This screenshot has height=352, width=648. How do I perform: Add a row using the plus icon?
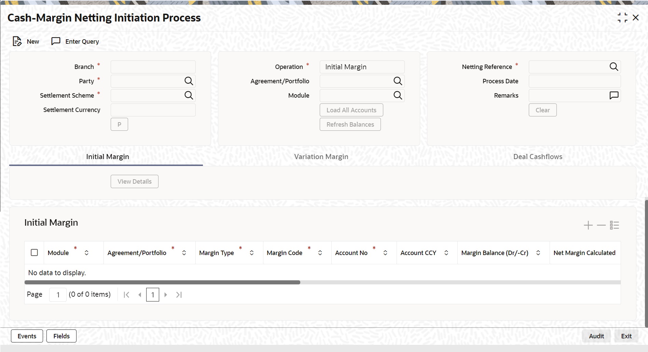[588, 225]
